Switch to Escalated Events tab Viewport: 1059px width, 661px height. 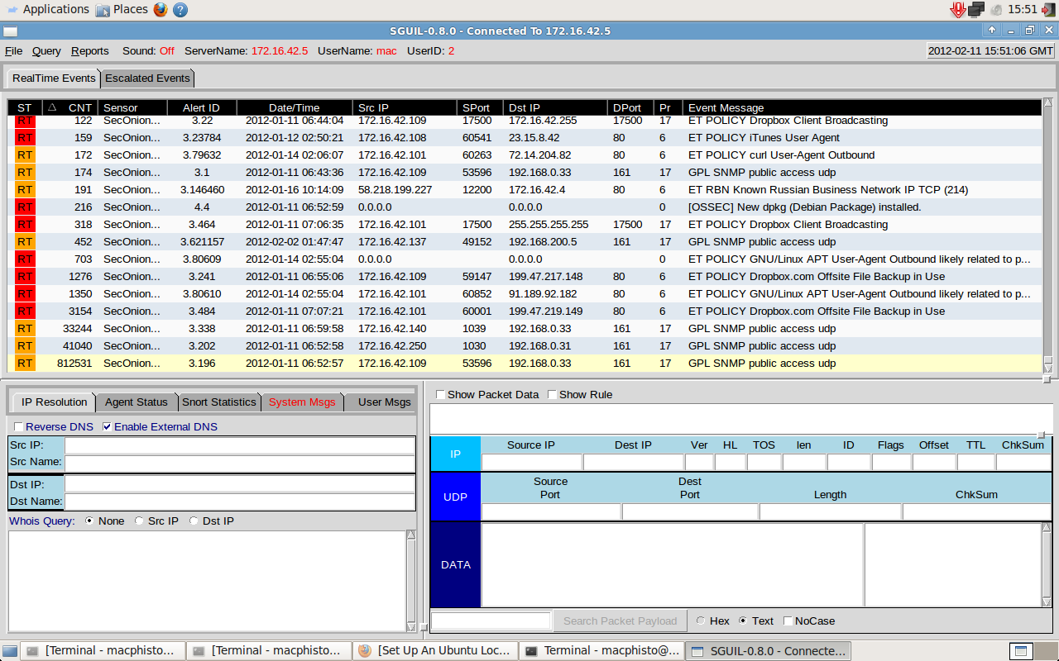[x=147, y=78]
